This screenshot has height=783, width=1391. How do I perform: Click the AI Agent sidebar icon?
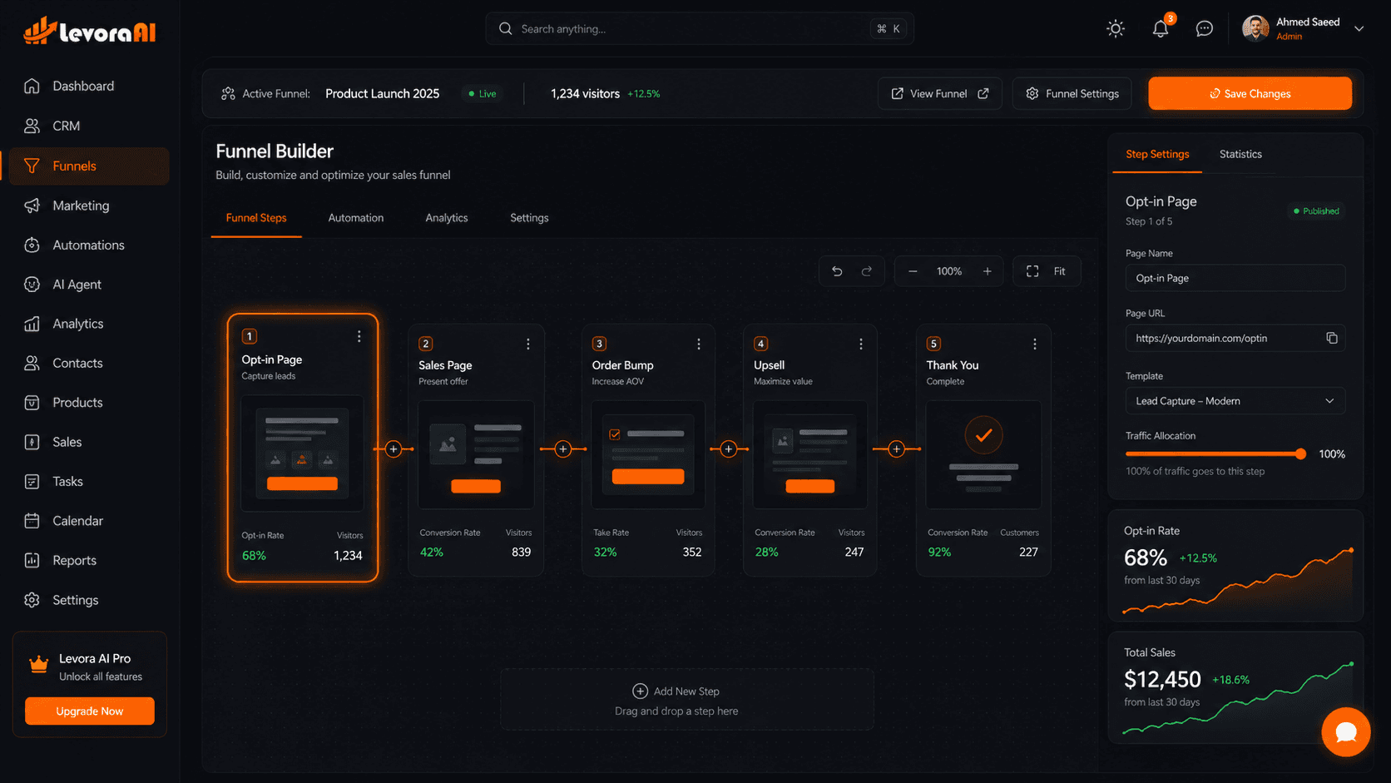(x=32, y=285)
